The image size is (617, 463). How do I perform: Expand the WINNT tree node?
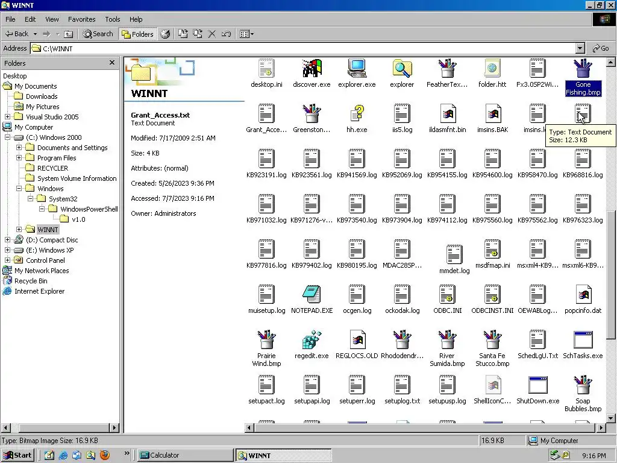19,229
